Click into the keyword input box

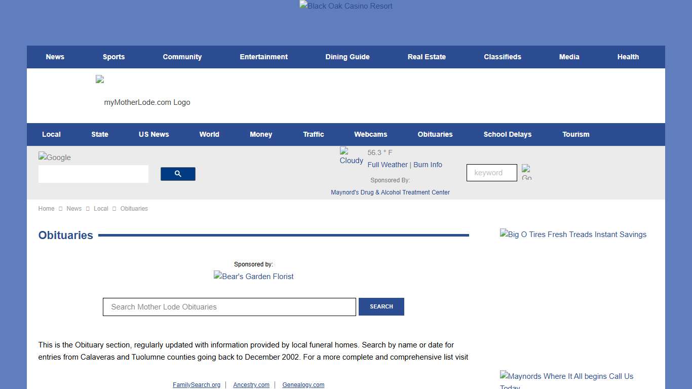[x=491, y=173]
